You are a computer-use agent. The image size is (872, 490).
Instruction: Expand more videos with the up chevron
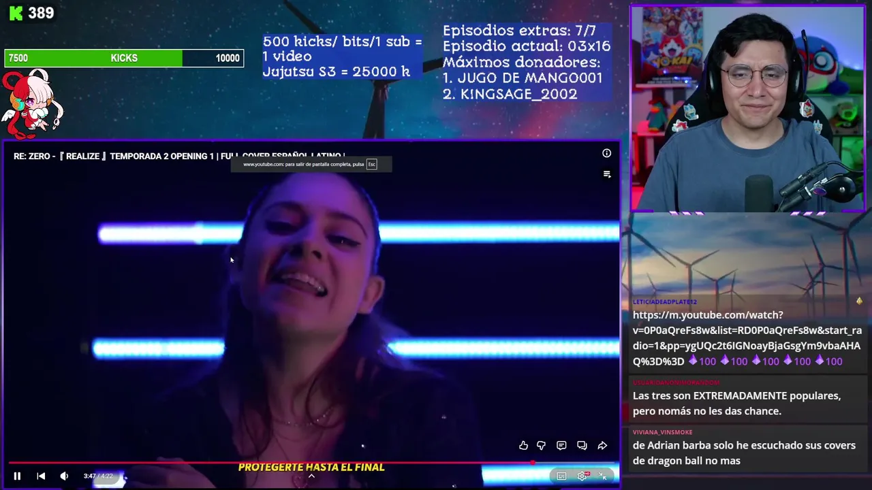(311, 476)
